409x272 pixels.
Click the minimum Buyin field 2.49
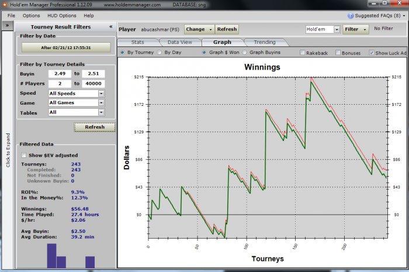click(60, 74)
